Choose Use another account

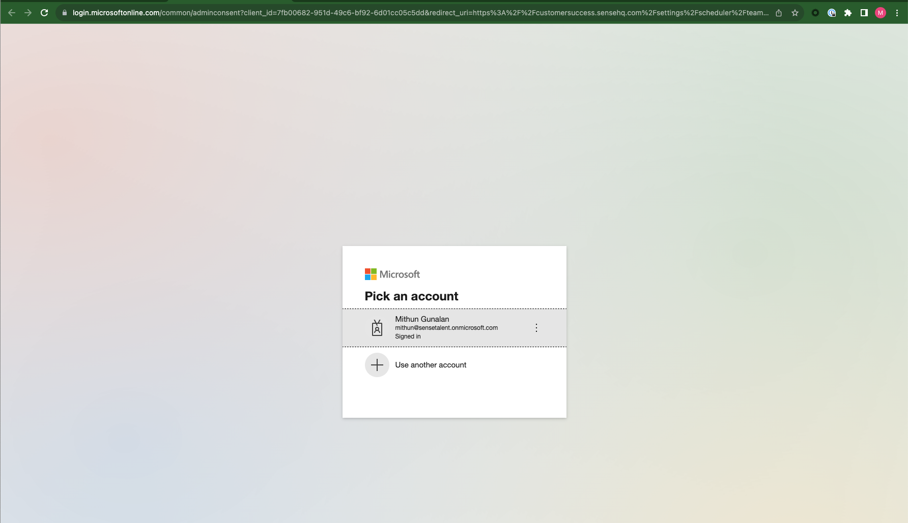[x=455, y=365]
